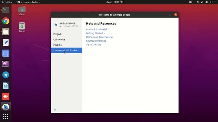Open the jetbrains-studio app menu
The image size is (218, 122).
(29, 2)
